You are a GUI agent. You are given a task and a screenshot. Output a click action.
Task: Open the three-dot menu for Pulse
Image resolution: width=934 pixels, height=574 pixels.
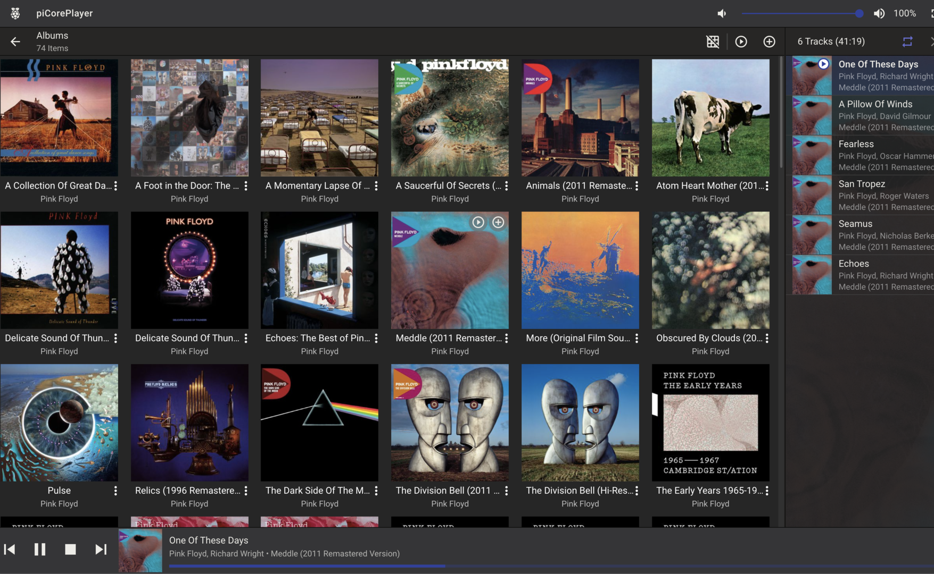[x=115, y=491]
